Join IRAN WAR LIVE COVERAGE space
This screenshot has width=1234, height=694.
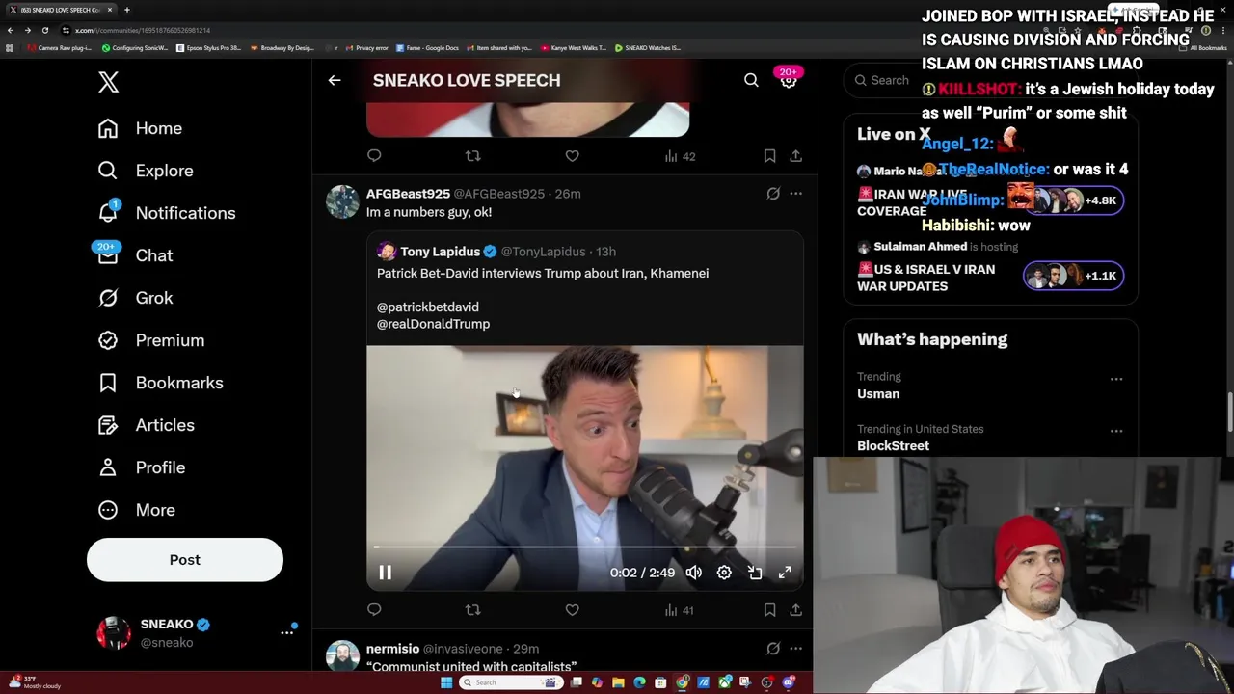(912, 202)
